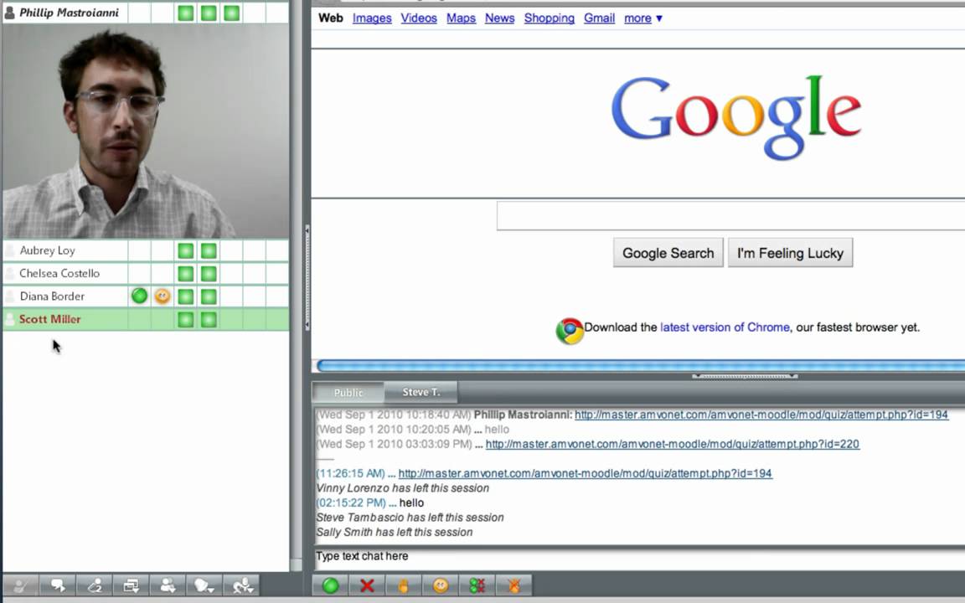Click the user icon beside Aubrey Loy

click(10, 250)
